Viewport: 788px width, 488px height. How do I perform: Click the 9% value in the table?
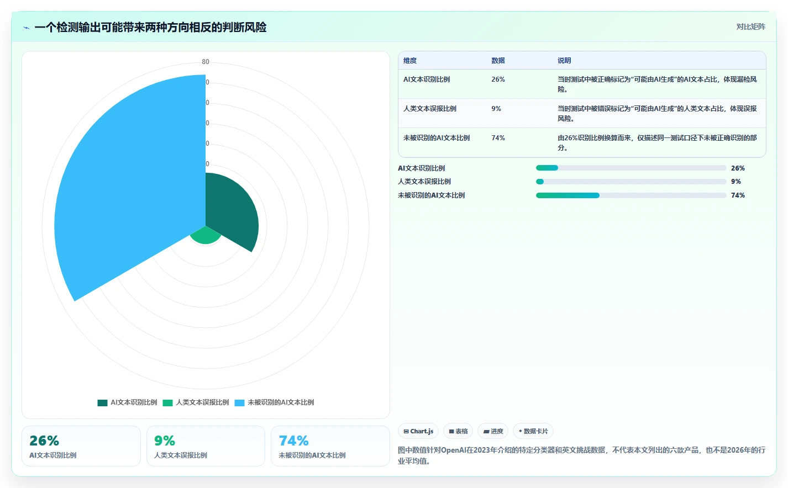point(496,109)
